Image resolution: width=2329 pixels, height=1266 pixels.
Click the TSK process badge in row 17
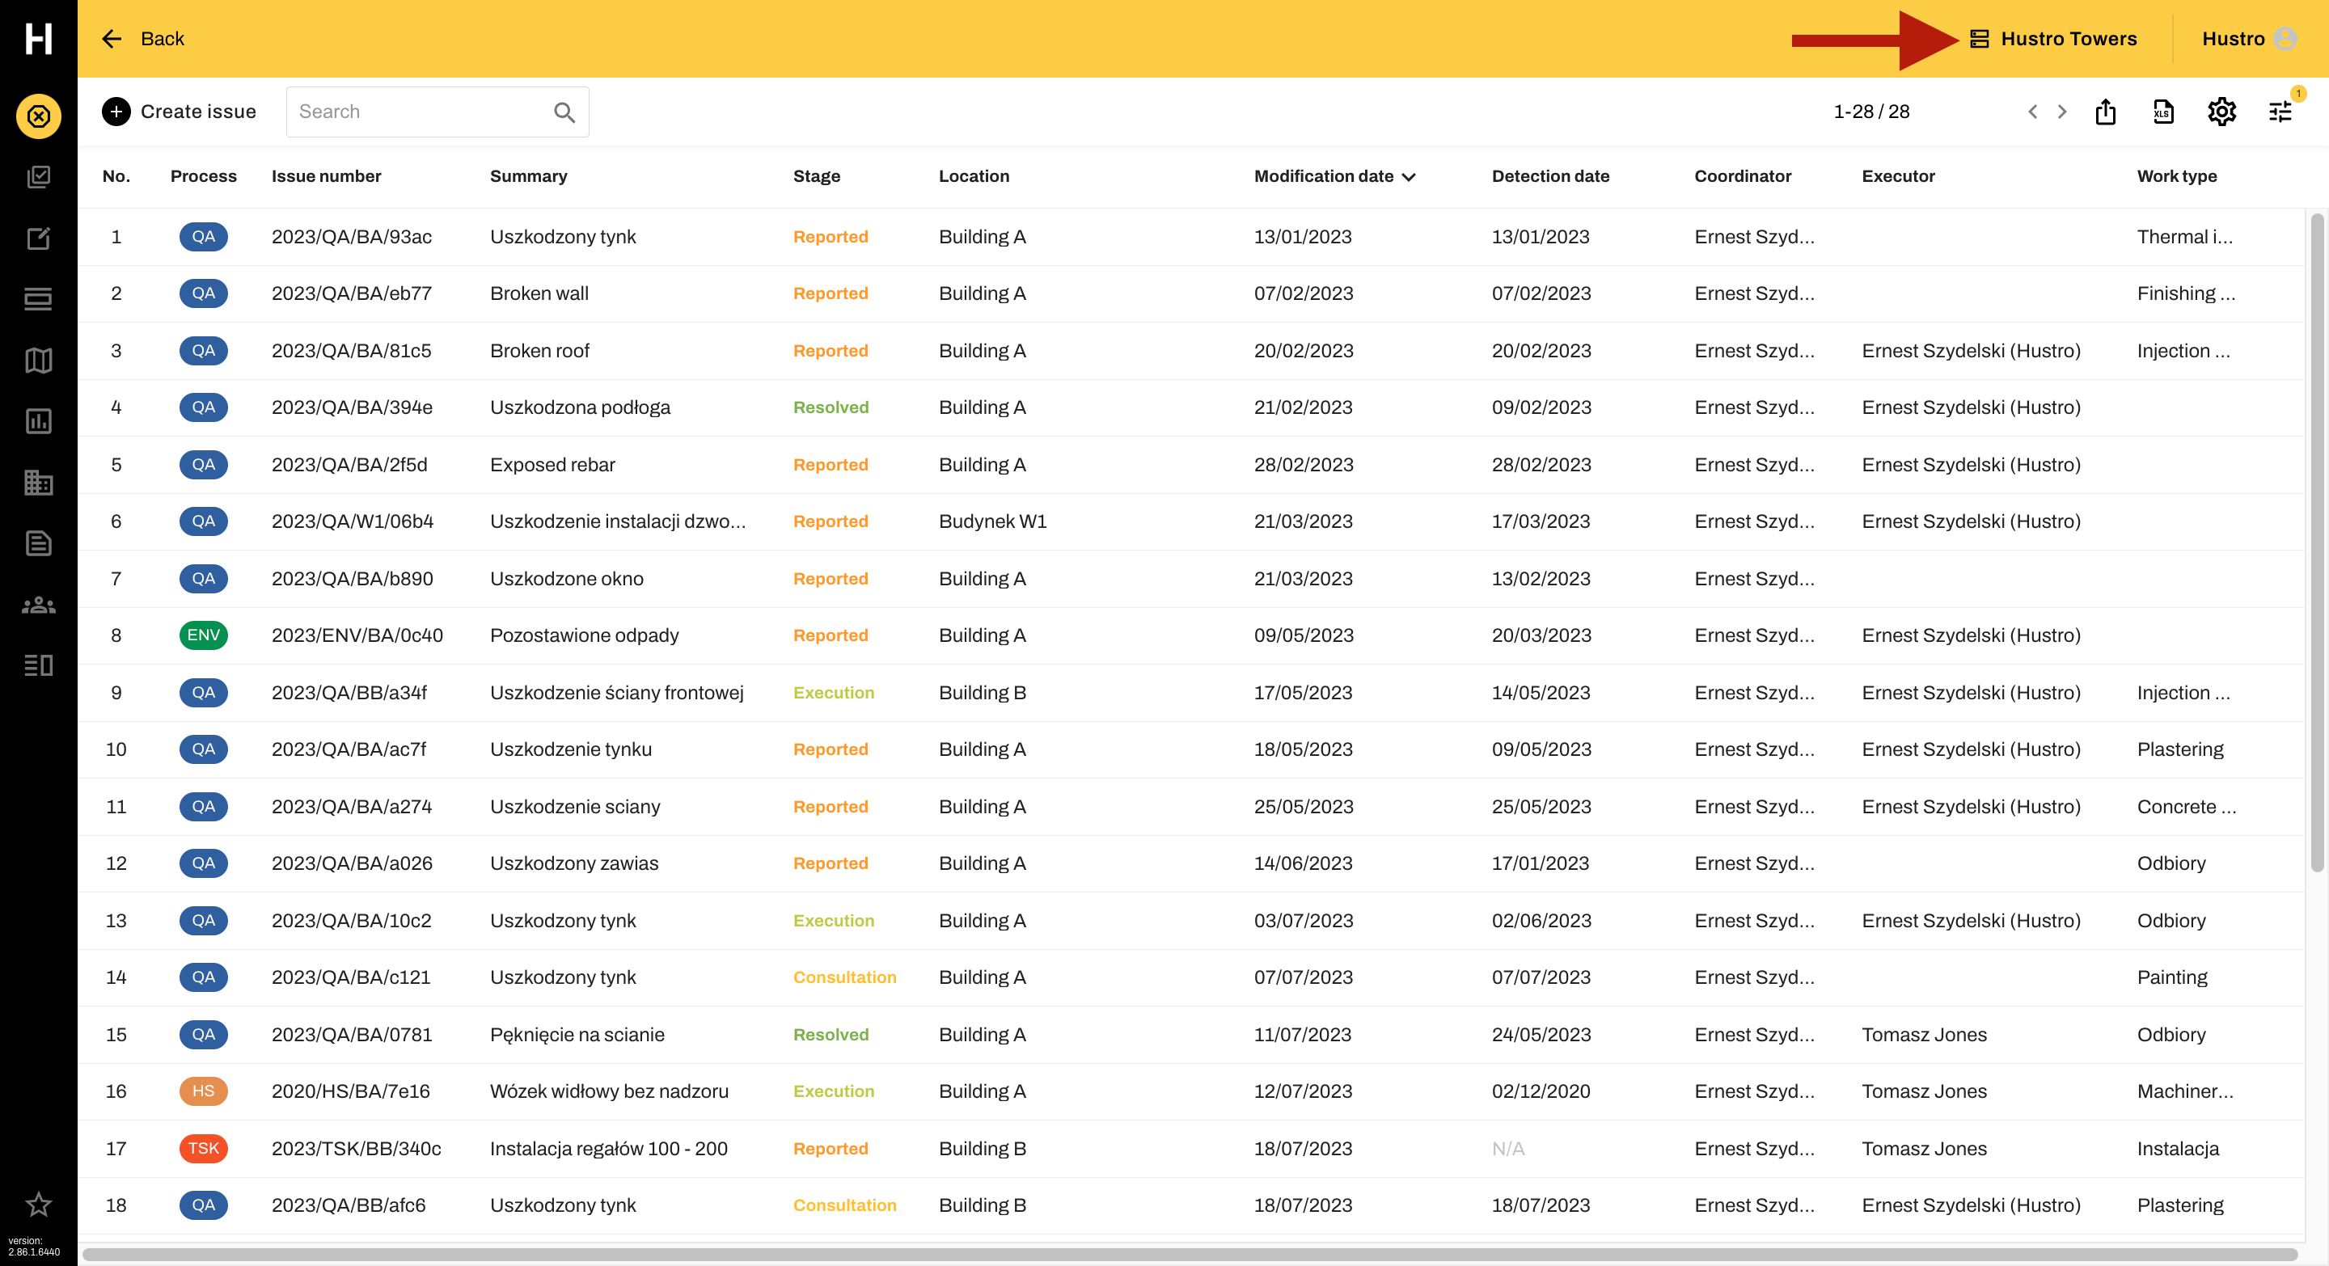pyautogui.click(x=204, y=1149)
